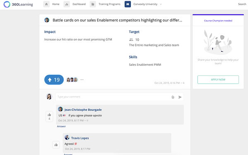Viewport: 248px width, 155px height.
Task: Open the Training Programs folder icon
Action: [x=93, y=4]
